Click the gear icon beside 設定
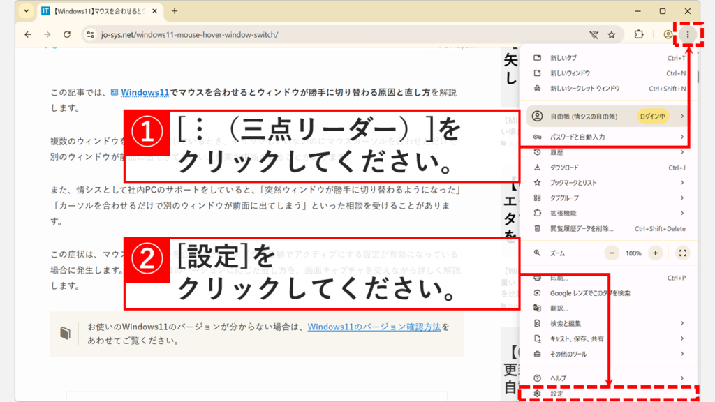The width and height of the screenshot is (715, 402). 537,394
